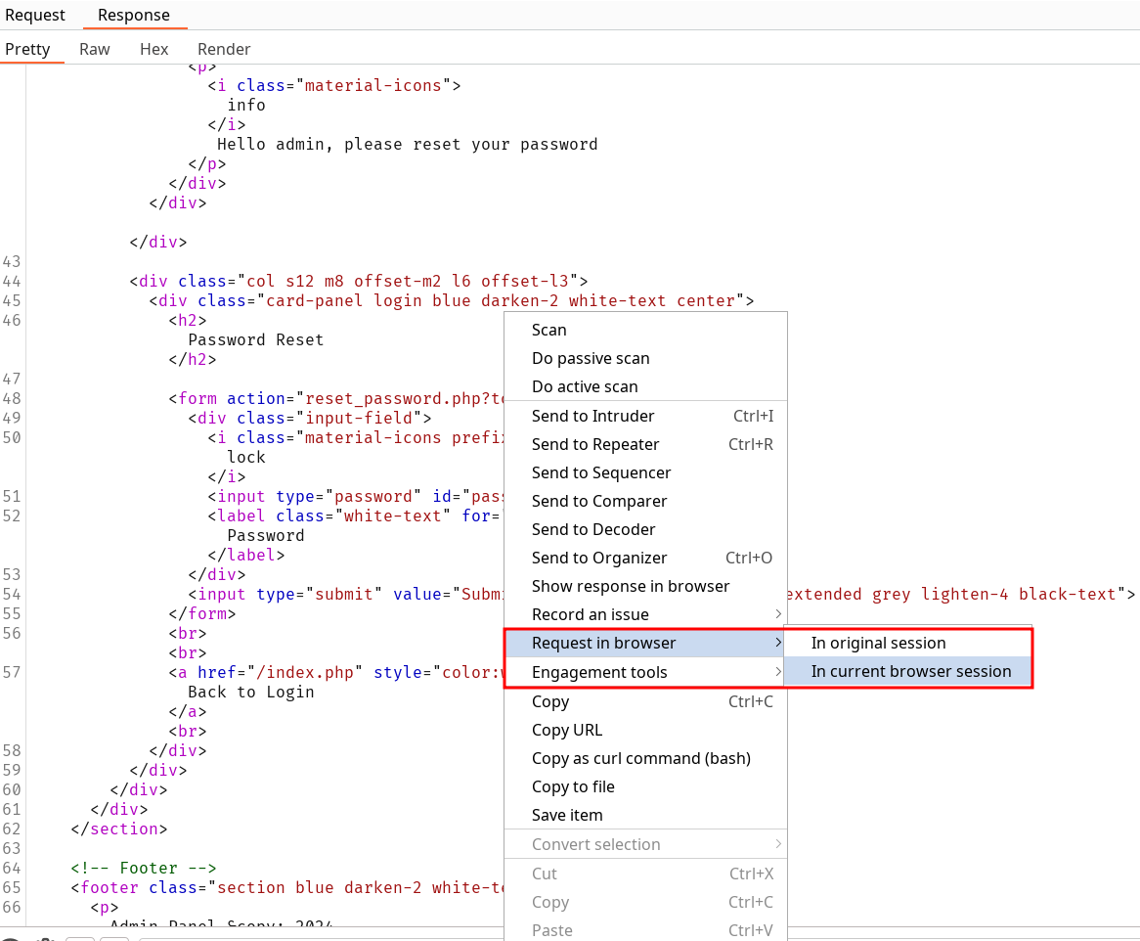The image size is (1140, 941).
Task: Click Send to Comparer
Action: (599, 502)
